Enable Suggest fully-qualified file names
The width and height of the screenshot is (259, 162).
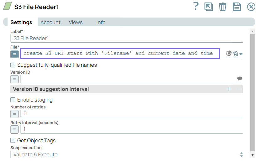[13, 65]
